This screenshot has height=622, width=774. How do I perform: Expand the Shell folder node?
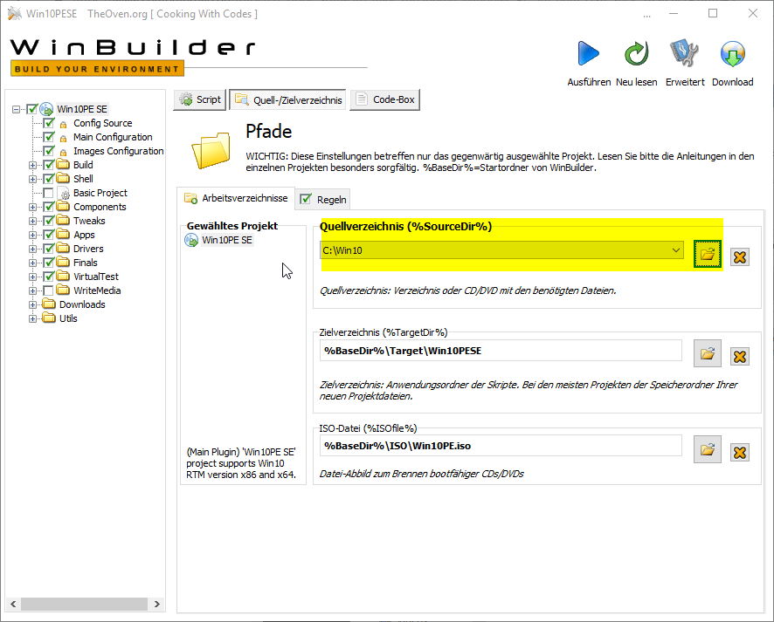tap(32, 179)
